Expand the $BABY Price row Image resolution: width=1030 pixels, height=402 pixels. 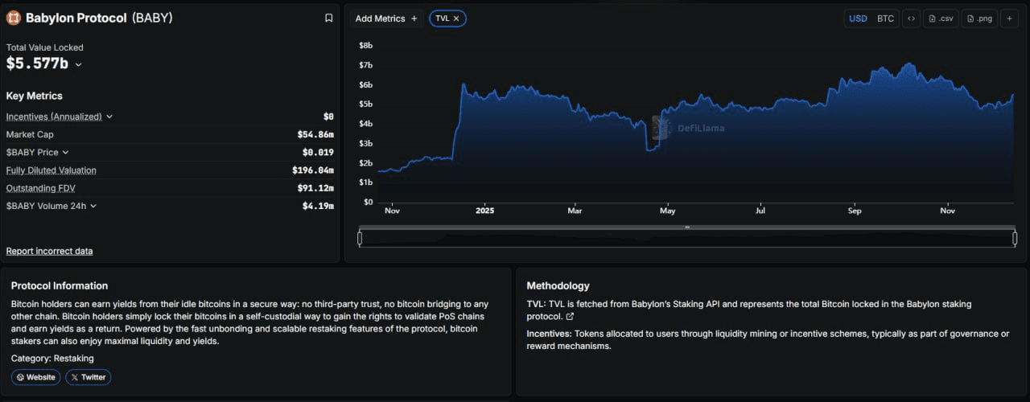[66, 152]
